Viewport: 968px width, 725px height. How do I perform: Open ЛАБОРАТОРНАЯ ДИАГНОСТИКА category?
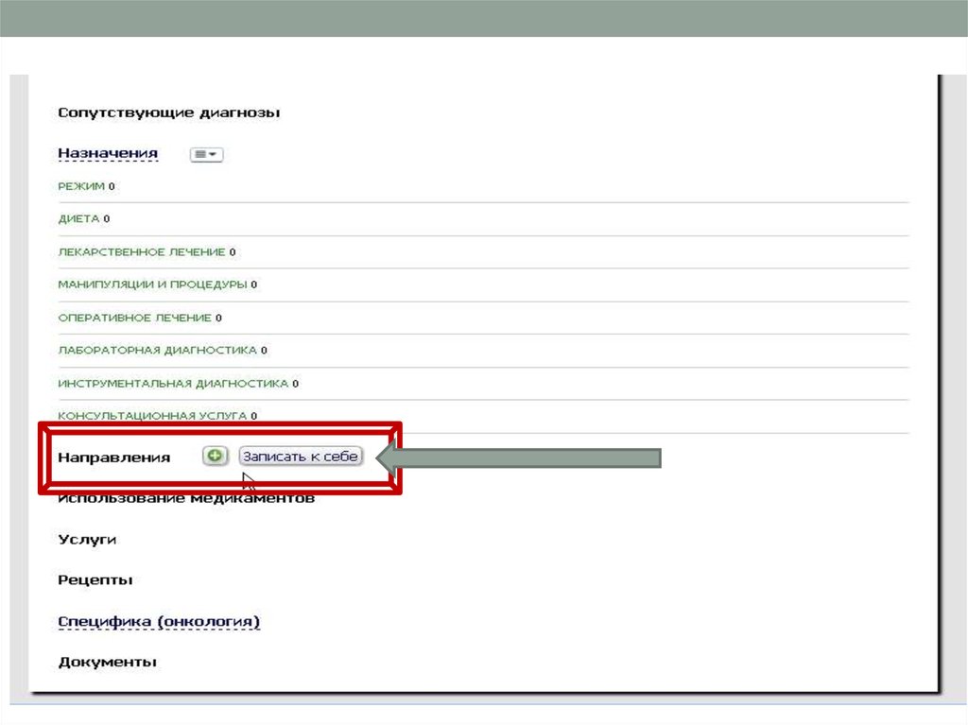(157, 350)
